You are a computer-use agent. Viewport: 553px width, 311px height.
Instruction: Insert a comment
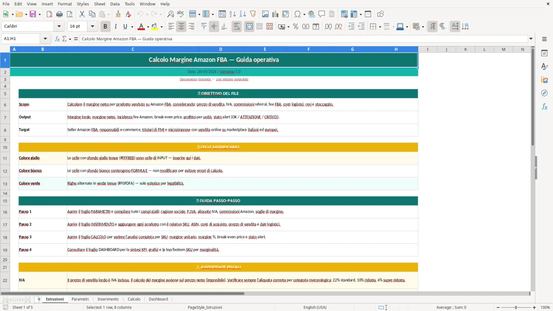click(x=322, y=14)
